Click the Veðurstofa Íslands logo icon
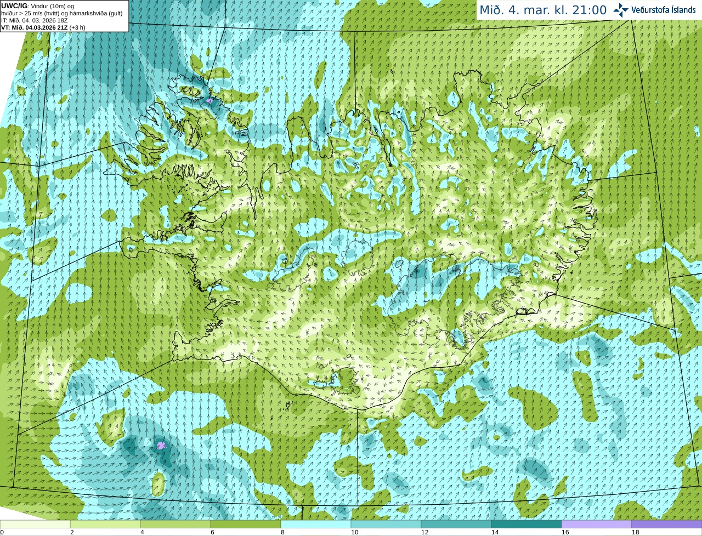The height and width of the screenshot is (536, 702). pyautogui.click(x=621, y=10)
